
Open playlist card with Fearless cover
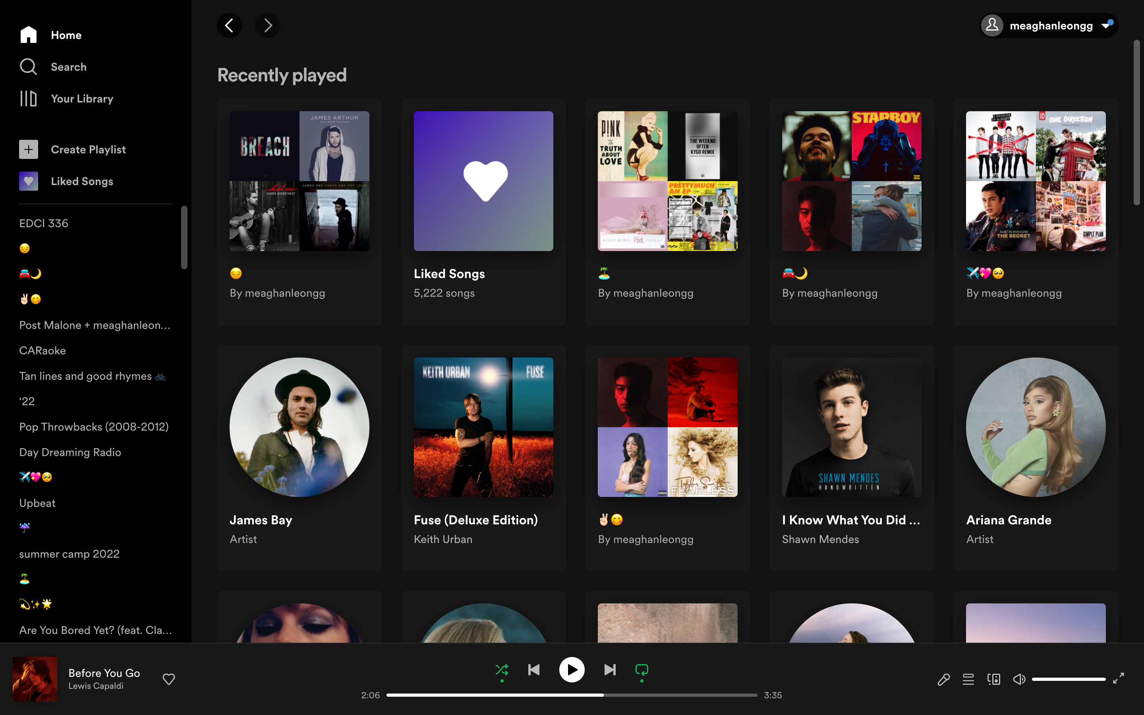[667, 458]
